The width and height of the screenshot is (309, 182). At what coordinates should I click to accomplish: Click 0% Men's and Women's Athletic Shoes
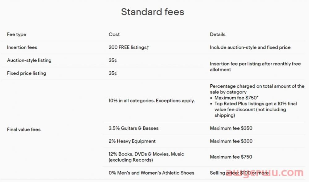click(151, 173)
